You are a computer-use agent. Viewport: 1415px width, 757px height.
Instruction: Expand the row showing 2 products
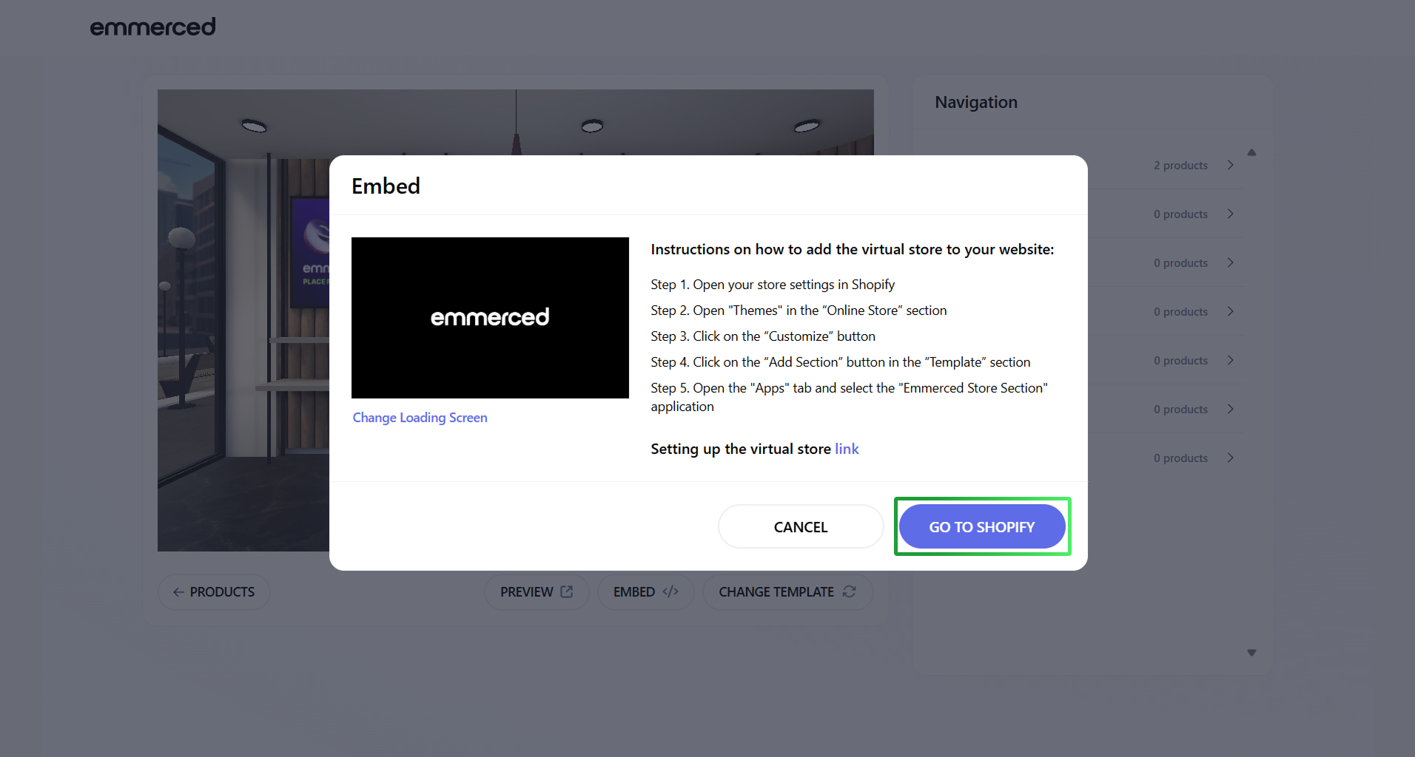[1230, 165]
